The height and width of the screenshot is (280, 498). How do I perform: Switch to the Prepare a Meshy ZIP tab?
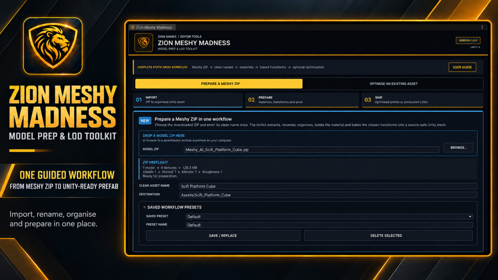click(219, 84)
